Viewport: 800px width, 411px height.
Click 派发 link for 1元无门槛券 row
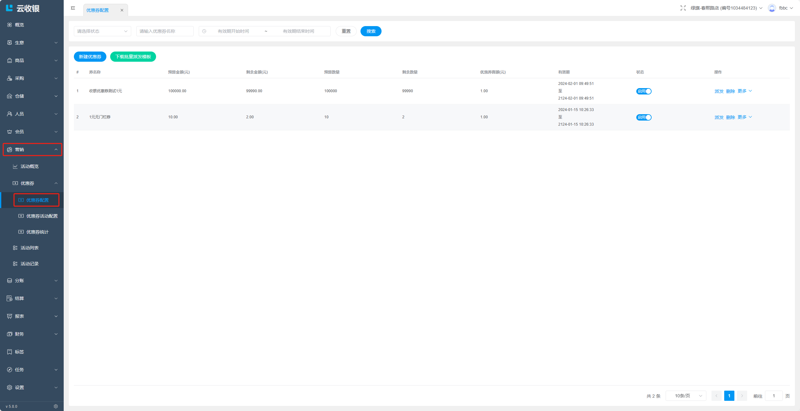[719, 117]
